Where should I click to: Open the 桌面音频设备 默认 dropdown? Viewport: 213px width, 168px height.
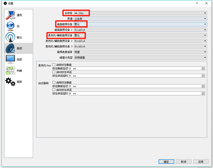pos(140,24)
